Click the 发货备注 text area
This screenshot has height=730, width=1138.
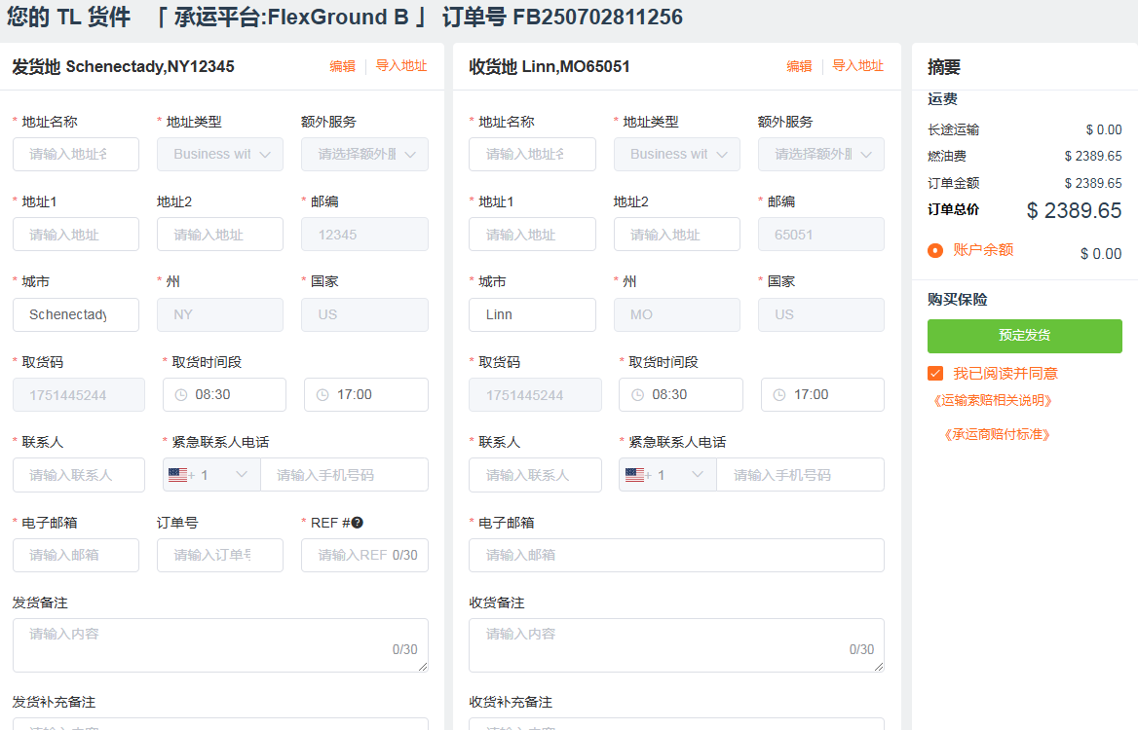coord(220,645)
